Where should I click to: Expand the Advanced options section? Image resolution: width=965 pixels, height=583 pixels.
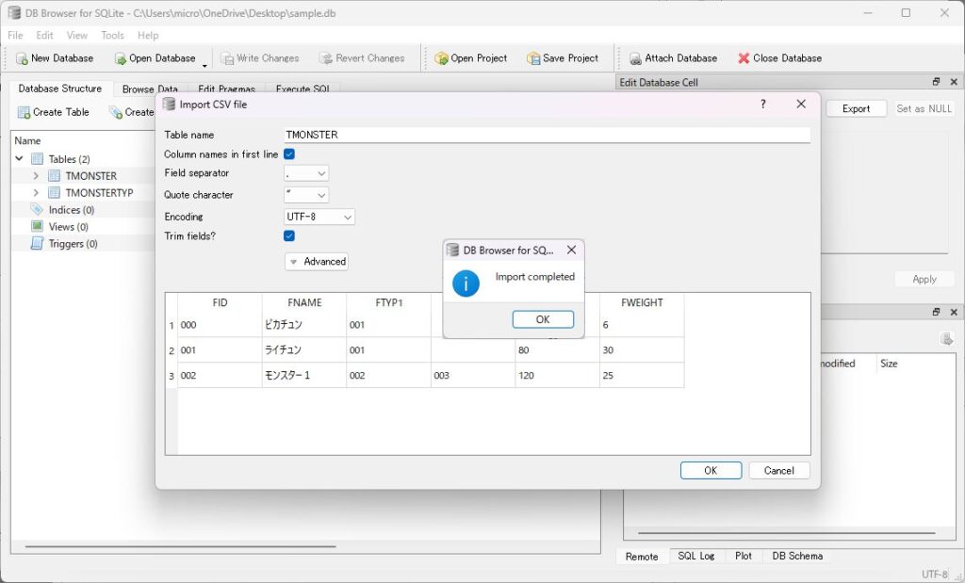pos(317,262)
